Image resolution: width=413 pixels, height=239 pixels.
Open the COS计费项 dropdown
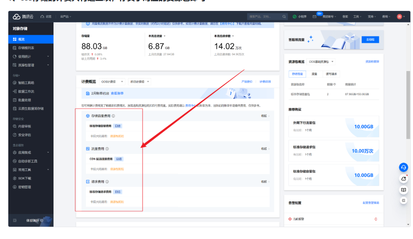click(112, 82)
